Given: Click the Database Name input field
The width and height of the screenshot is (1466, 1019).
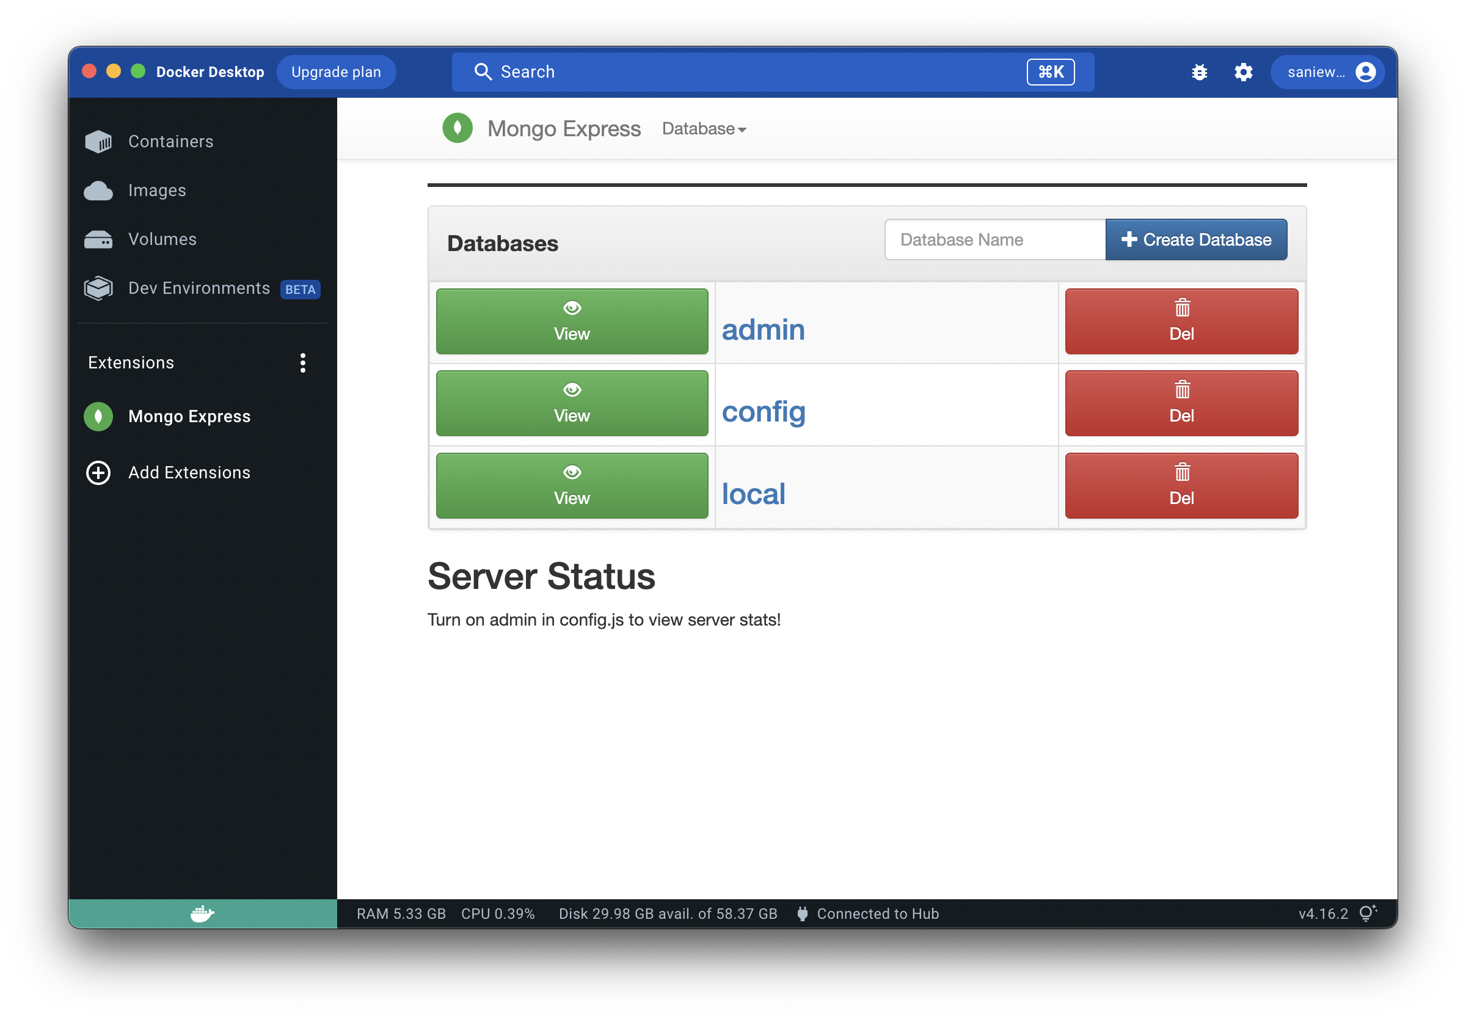Looking at the screenshot, I should (994, 240).
